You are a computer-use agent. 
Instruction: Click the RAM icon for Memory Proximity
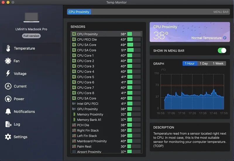point(74,114)
